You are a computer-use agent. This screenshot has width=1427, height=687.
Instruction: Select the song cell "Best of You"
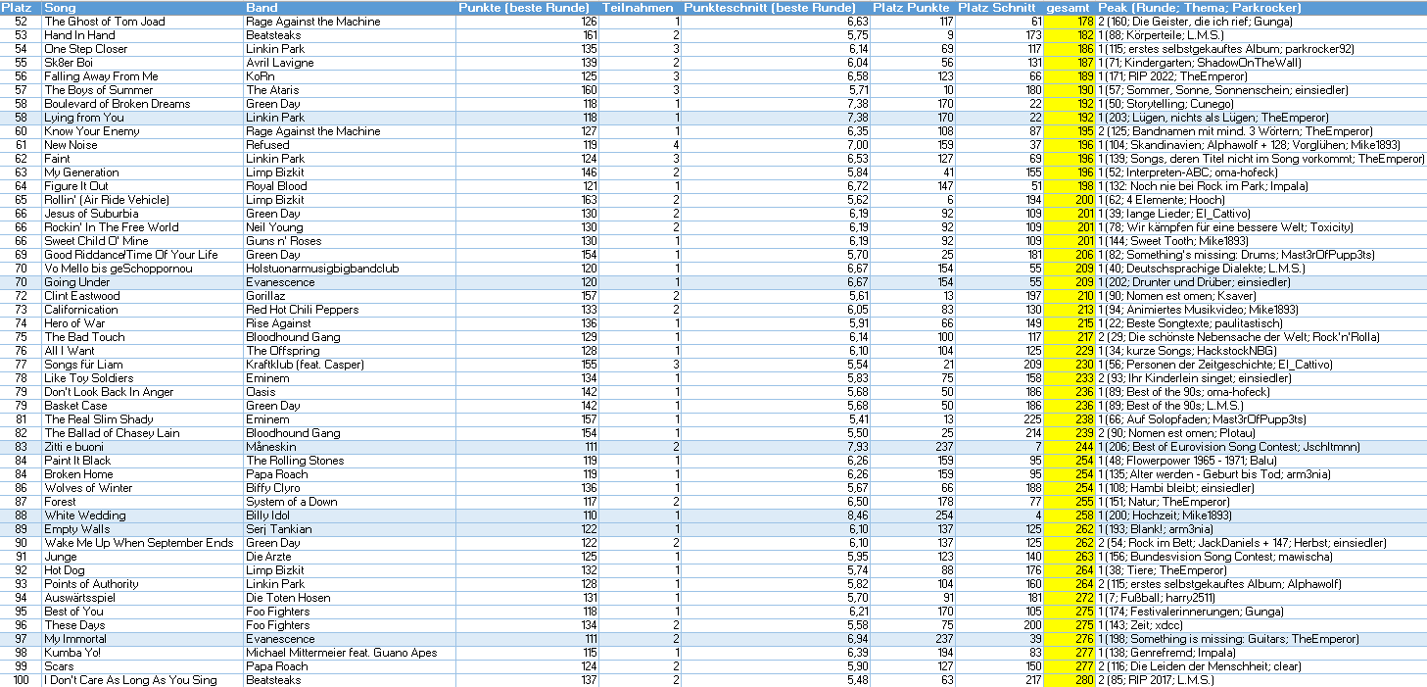(143, 612)
